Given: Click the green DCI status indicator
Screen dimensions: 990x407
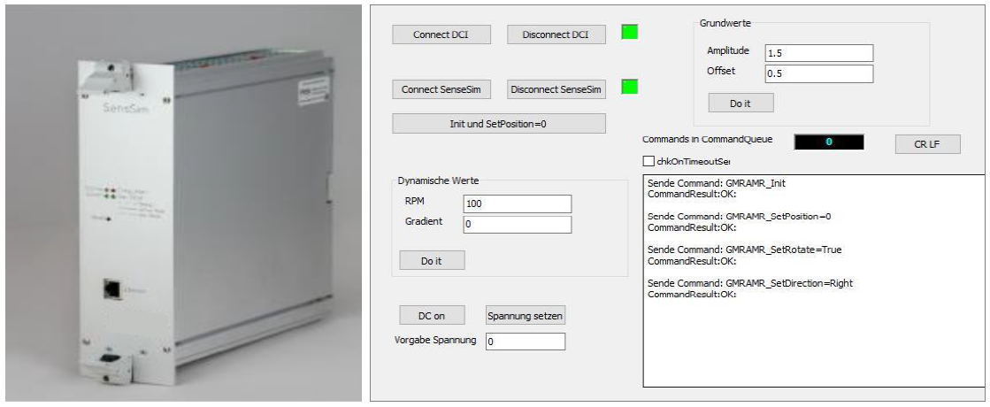Looking at the screenshot, I should [629, 33].
